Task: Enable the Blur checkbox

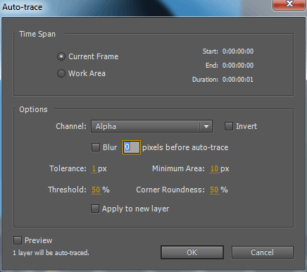Action: click(x=96, y=147)
